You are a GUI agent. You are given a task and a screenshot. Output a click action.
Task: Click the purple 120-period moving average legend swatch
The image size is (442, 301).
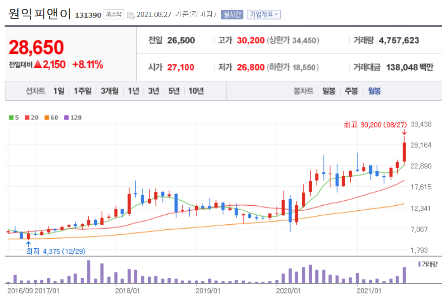pyautogui.click(x=66, y=118)
